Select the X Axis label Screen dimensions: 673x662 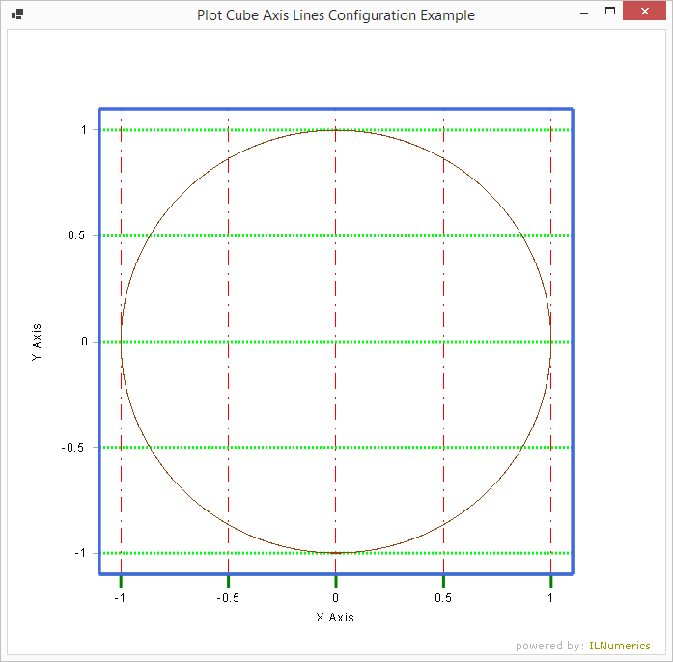(335, 617)
